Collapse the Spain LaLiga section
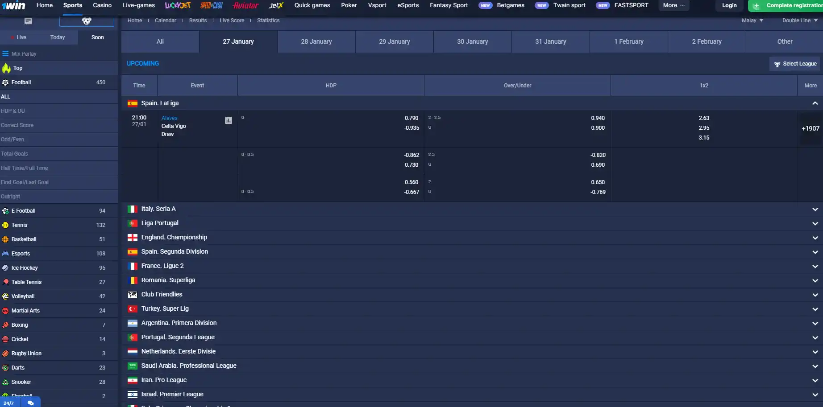 tap(815, 103)
